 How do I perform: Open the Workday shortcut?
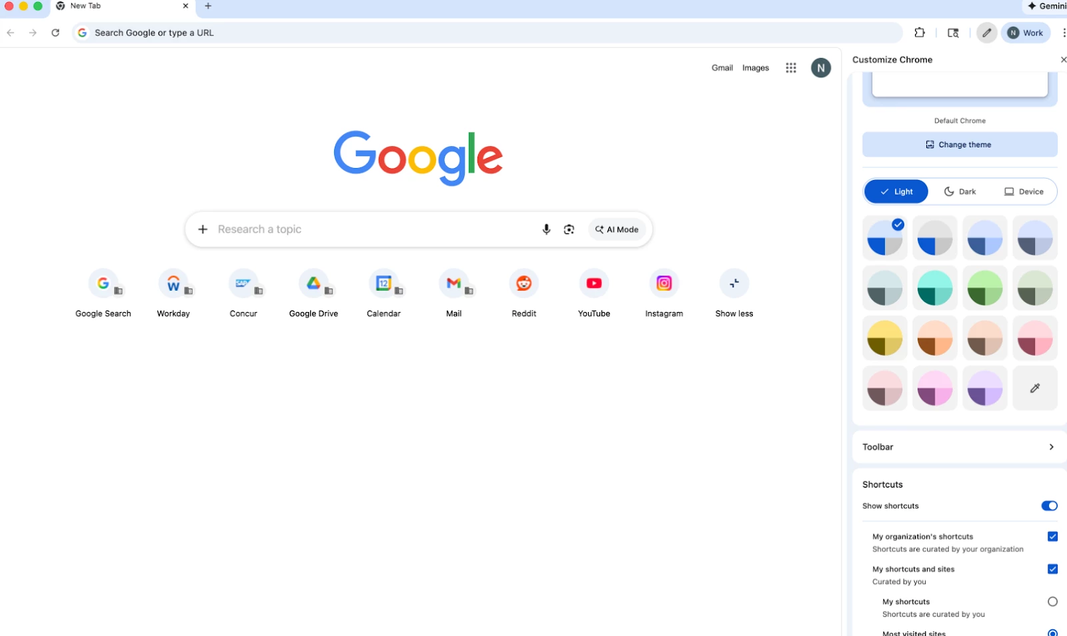(x=173, y=293)
